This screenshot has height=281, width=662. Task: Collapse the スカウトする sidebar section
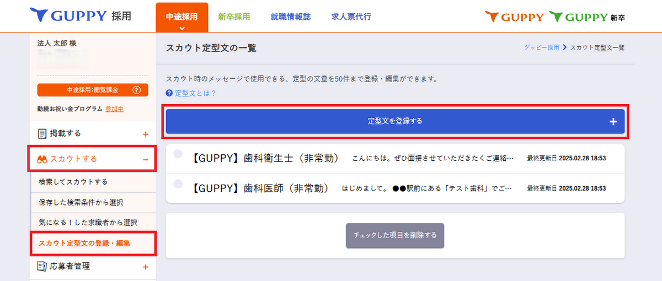coord(146,160)
